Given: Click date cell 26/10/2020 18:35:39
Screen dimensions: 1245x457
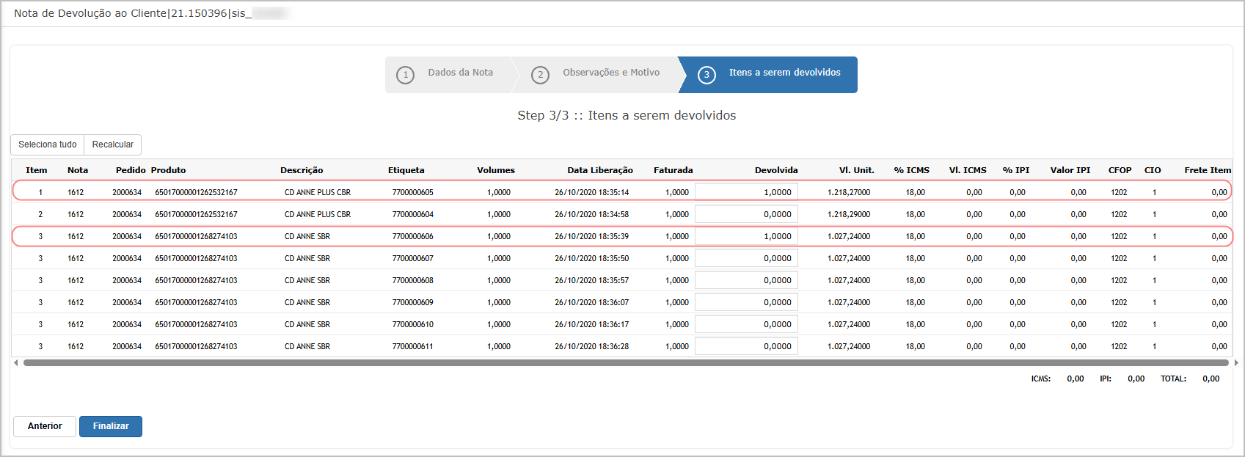Looking at the screenshot, I should pyautogui.click(x=591, y=236).
